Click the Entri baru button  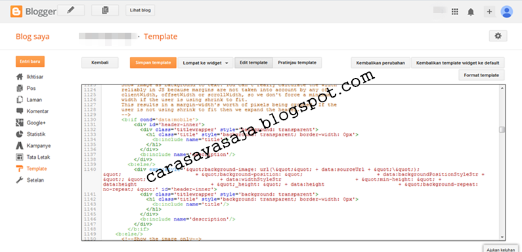pos(30,62)
